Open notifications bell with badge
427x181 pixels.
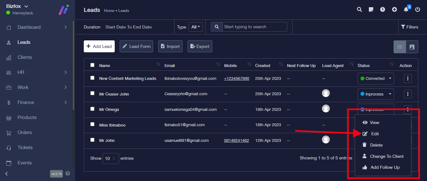tap(406, 9)
